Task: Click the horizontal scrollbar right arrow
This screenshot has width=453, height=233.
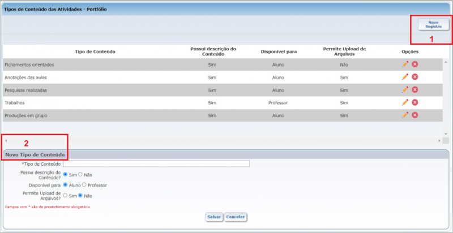Action: (439, 140)
